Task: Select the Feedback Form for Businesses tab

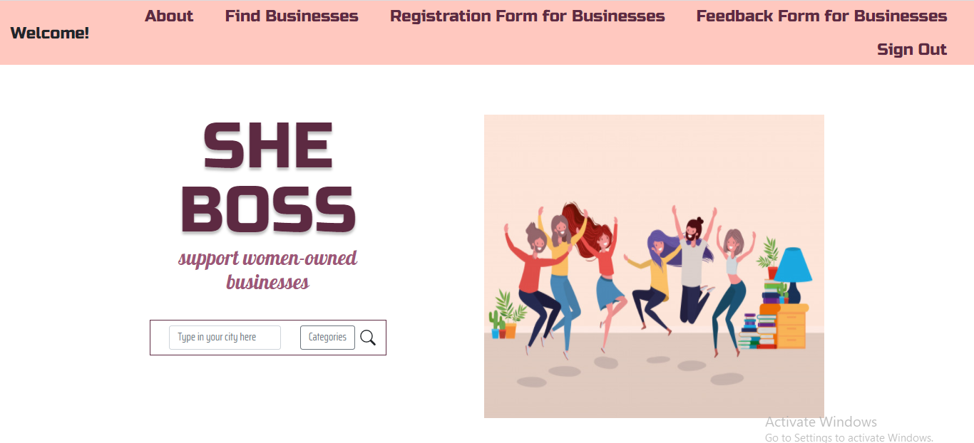Action: (x=821, y=16)
